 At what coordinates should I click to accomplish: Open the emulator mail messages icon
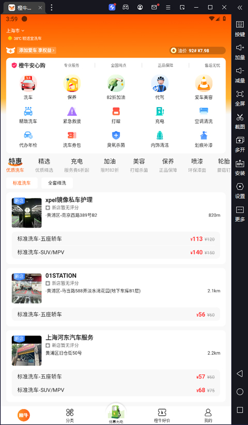[154, 7]
